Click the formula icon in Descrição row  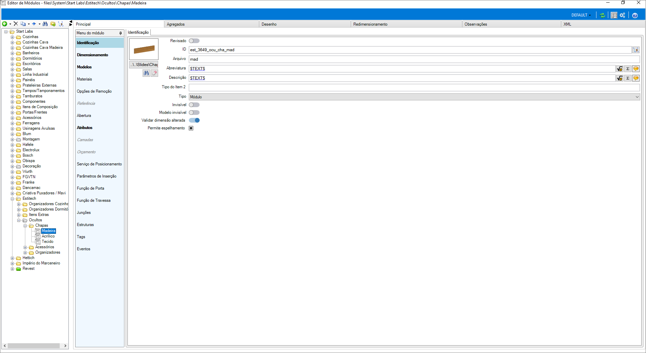coord(620,78)
